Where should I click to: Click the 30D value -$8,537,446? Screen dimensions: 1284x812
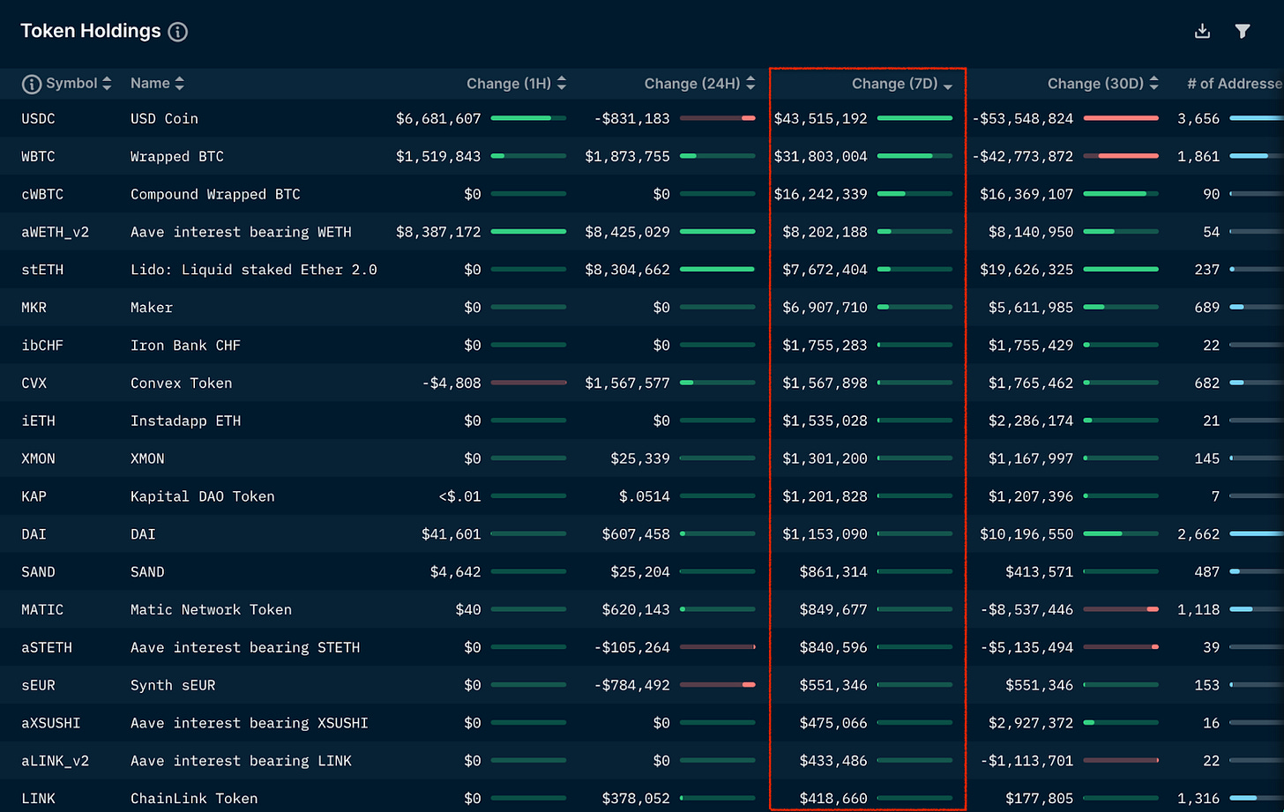[1027, 610]
